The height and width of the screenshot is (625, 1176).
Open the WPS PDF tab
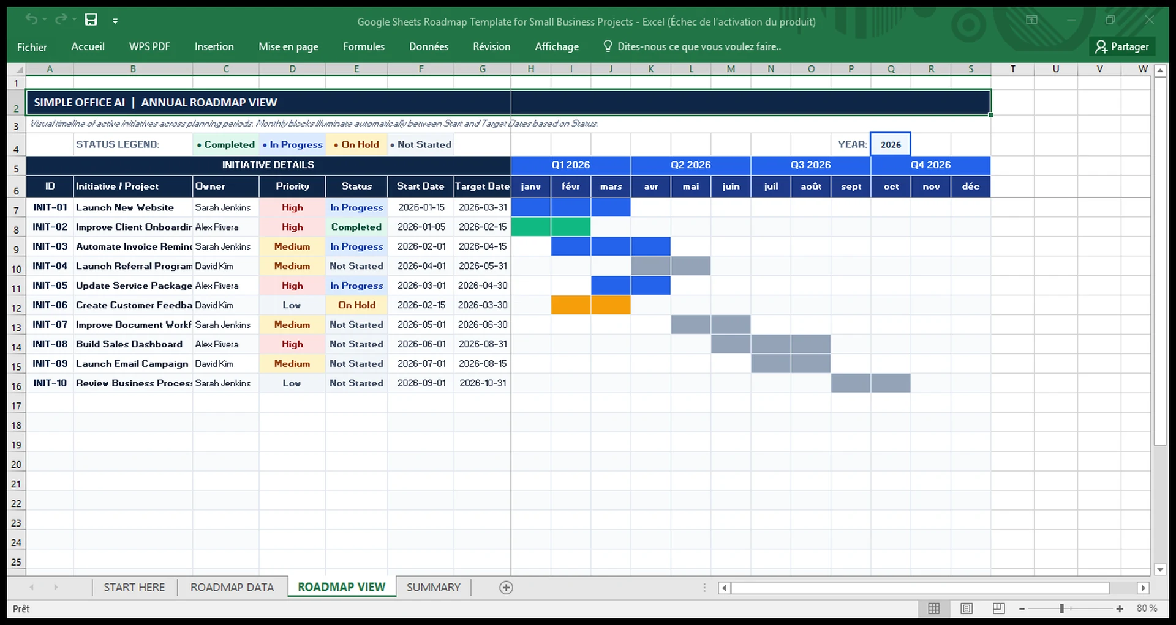(x=149, y=46)
